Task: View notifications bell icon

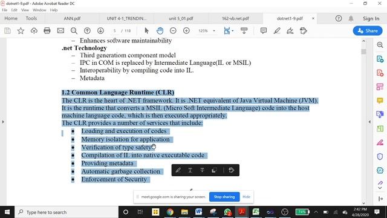Action: click(x=351, y=18)
